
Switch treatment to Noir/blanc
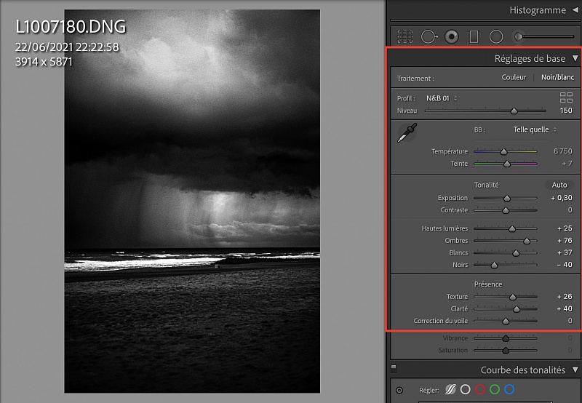click(x=557, y=78)
